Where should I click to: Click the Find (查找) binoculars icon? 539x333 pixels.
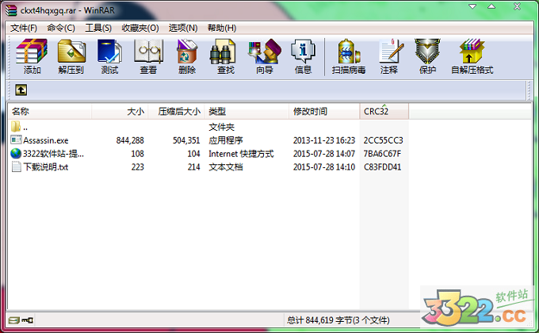pyautogui.click(x=223, y=52)
